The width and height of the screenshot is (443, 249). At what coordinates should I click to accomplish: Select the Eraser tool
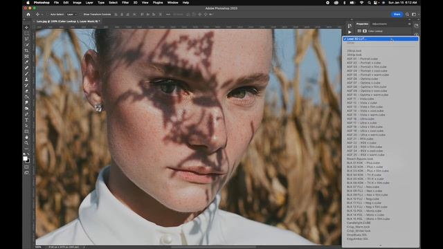(x=26, y=91)
